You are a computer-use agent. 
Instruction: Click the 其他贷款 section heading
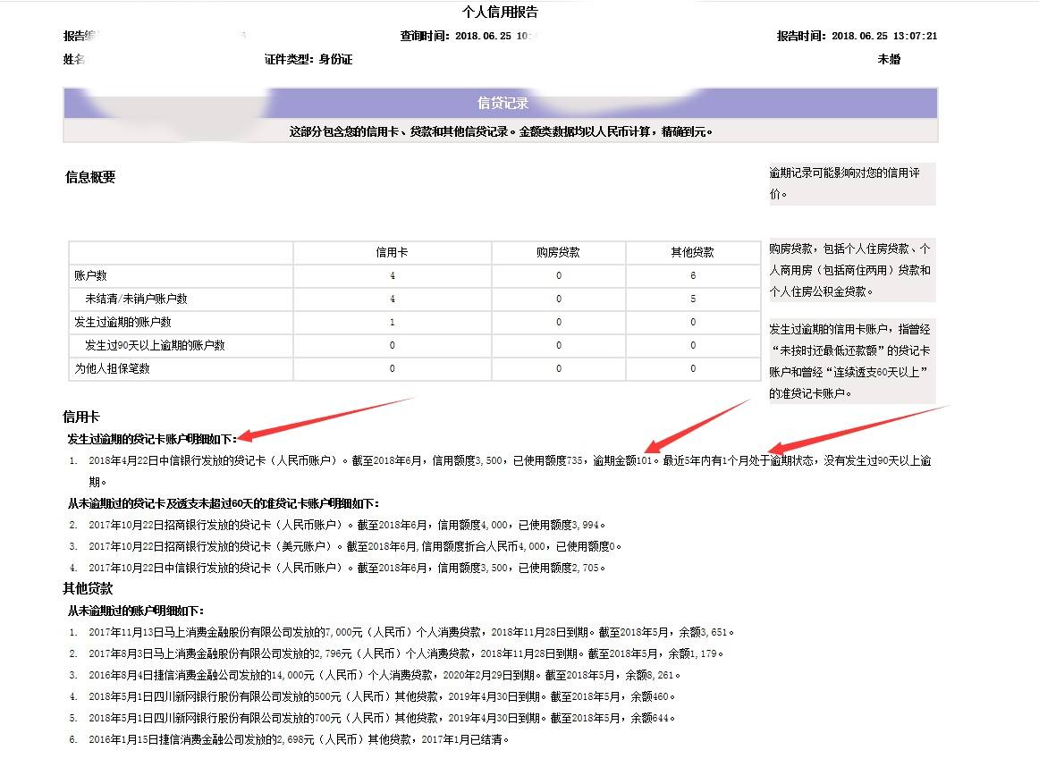coord(88,588)
